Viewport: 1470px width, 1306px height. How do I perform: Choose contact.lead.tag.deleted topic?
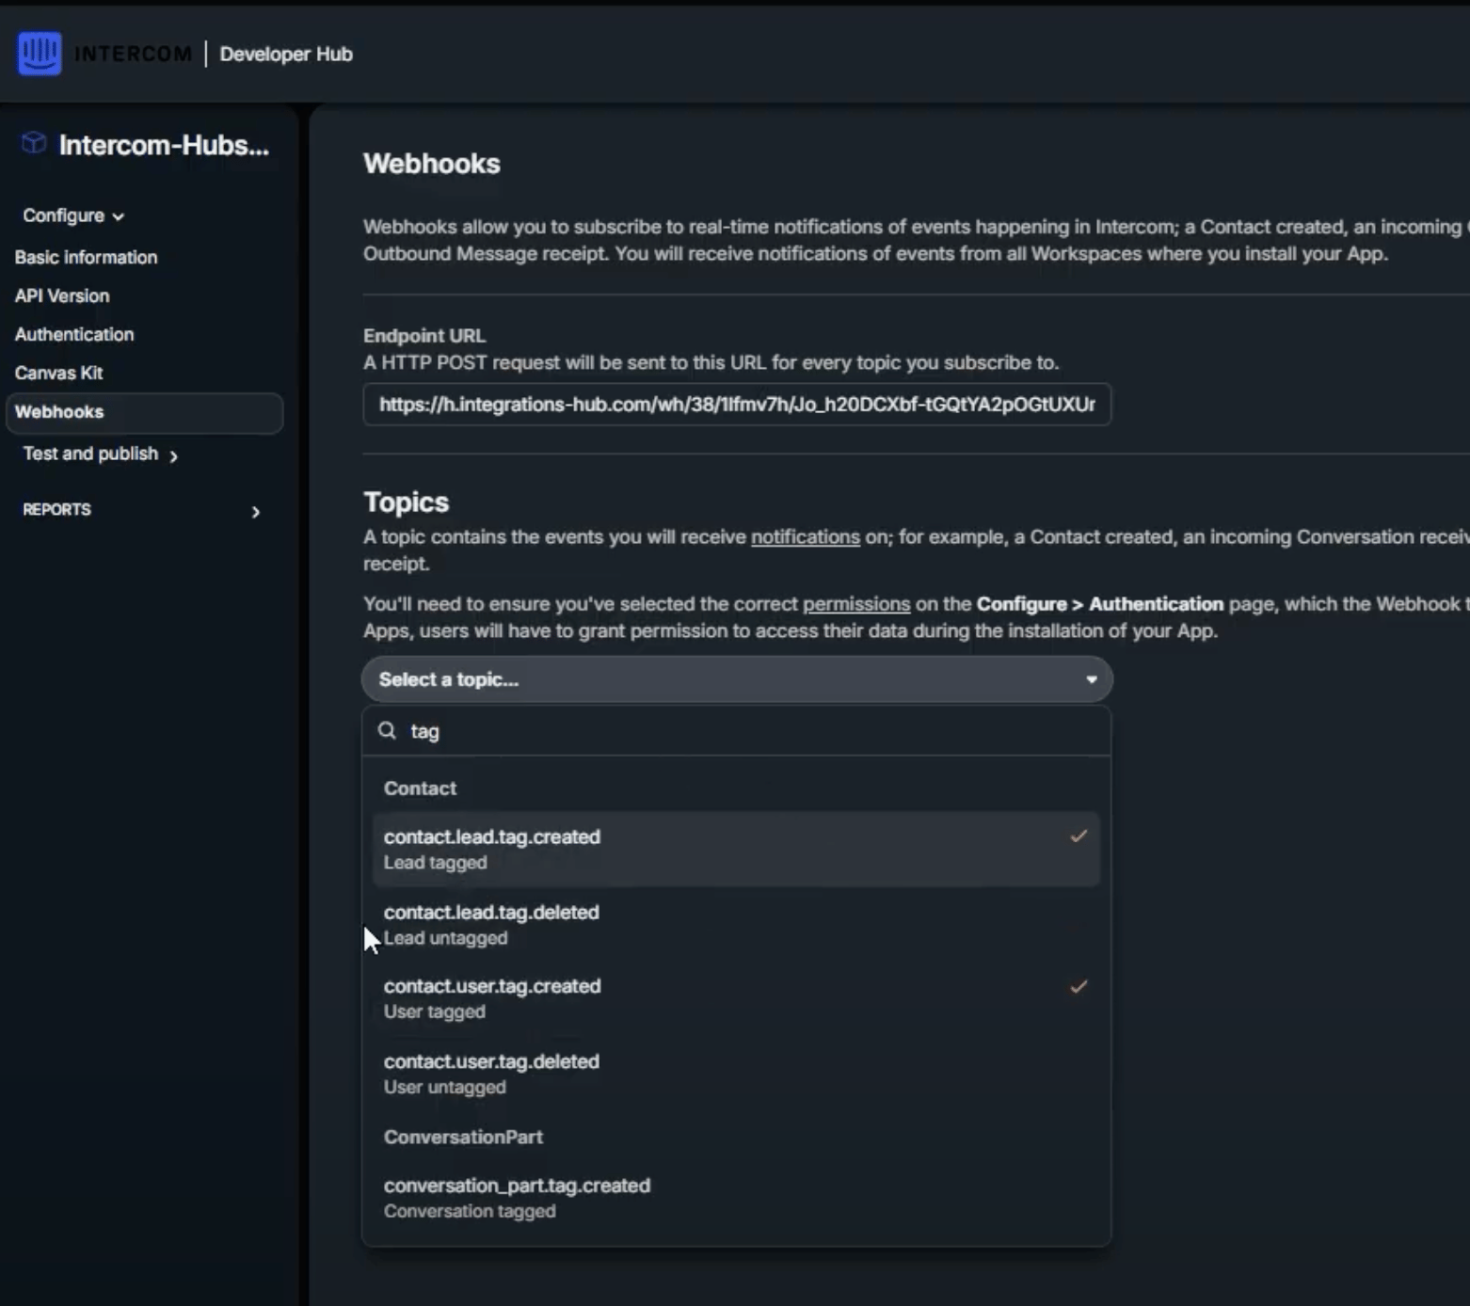click(x=736, y=924)
